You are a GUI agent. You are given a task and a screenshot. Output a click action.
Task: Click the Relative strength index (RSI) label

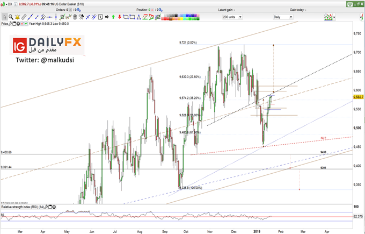(23, 207)
